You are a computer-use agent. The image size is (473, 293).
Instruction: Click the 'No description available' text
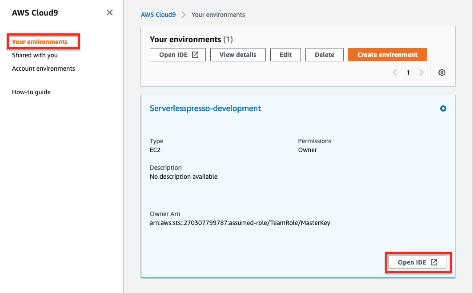coord(184,177)
